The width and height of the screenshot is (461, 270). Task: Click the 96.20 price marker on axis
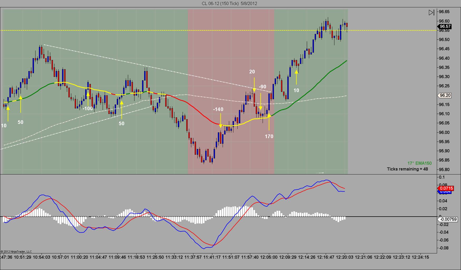click(445, 96)
